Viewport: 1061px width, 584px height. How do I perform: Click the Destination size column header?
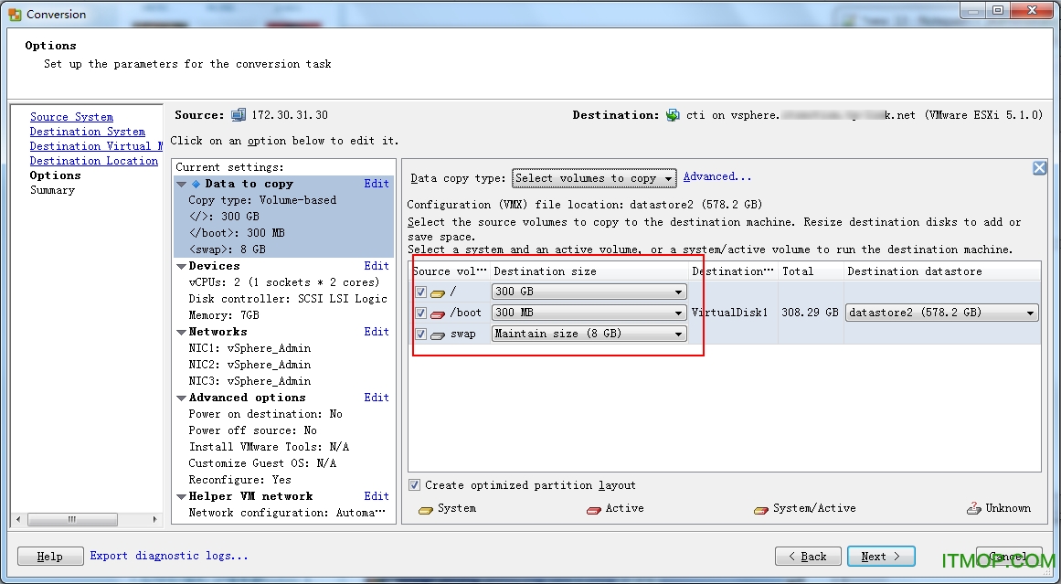click(589, 271)
